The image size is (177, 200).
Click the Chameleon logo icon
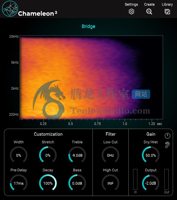point(10,9)
